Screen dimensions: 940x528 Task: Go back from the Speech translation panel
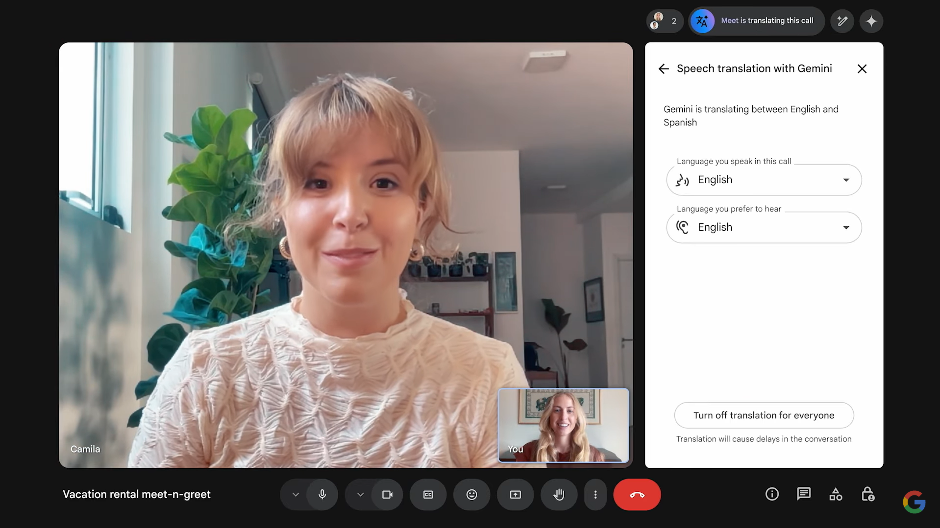coord(664,69)
